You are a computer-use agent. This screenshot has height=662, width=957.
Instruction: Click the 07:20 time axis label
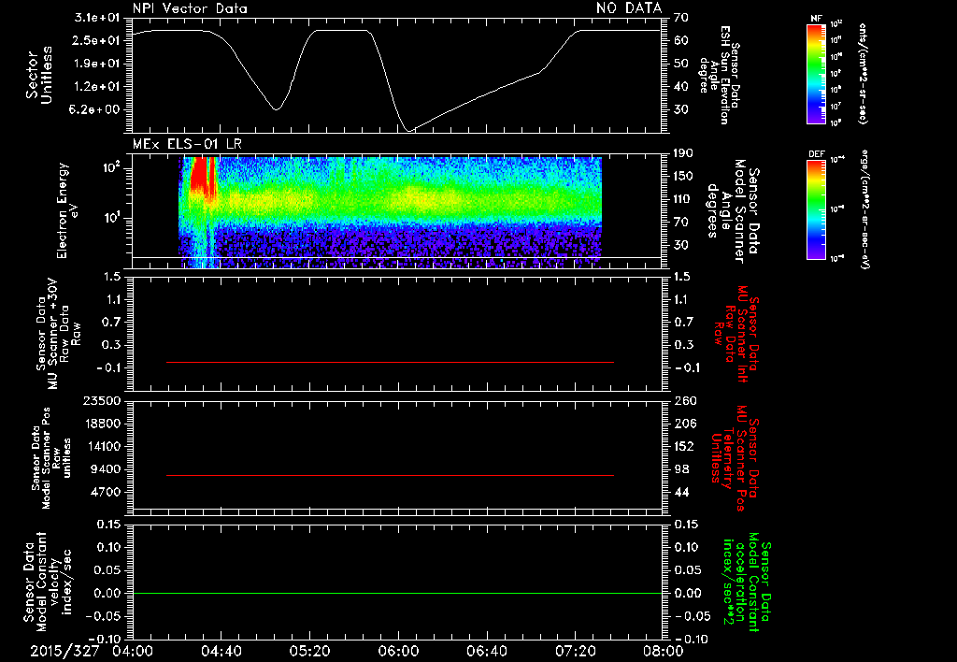(575, 651)
